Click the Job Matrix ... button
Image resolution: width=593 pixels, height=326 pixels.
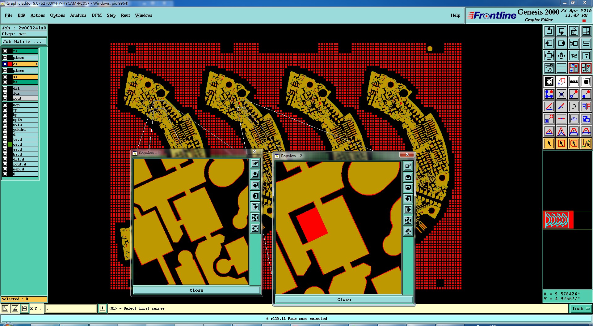pyautogui.click(x=24, y=41)
